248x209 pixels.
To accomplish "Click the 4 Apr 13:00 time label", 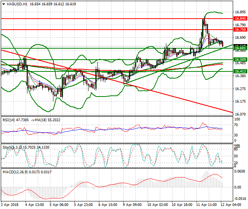I will [34, 205].
